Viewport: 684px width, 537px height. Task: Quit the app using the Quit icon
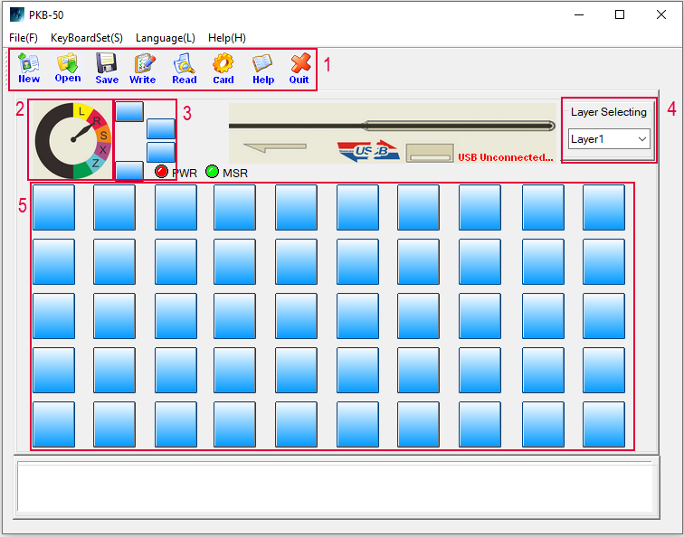click(299, 69)
